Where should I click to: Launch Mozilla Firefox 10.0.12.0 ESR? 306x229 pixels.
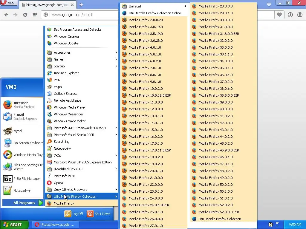point(154,95)
